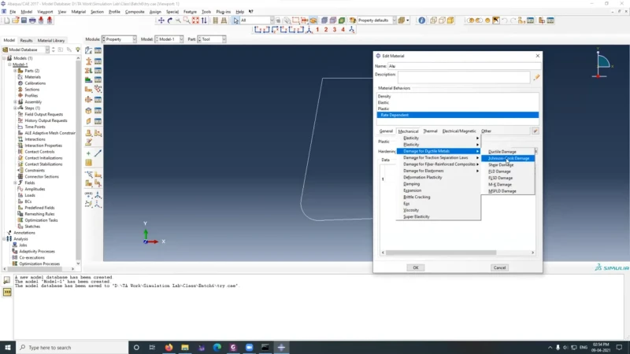630x354 pixels.
Task: Open the Plug-ins menu
Action: [223, 12]
